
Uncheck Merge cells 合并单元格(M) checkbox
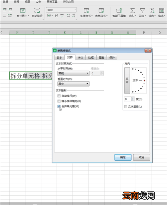(59, 106)
